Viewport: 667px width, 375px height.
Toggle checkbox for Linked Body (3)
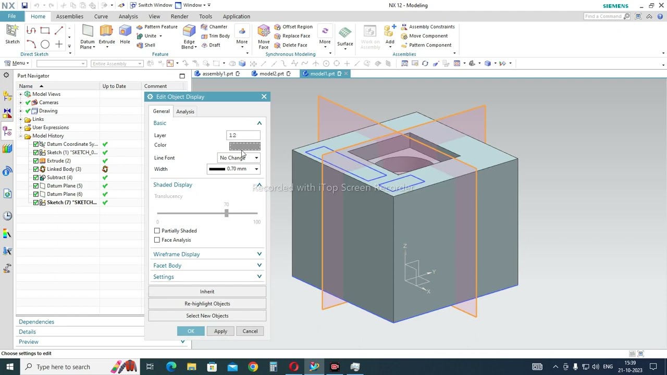tap(36, 169)
